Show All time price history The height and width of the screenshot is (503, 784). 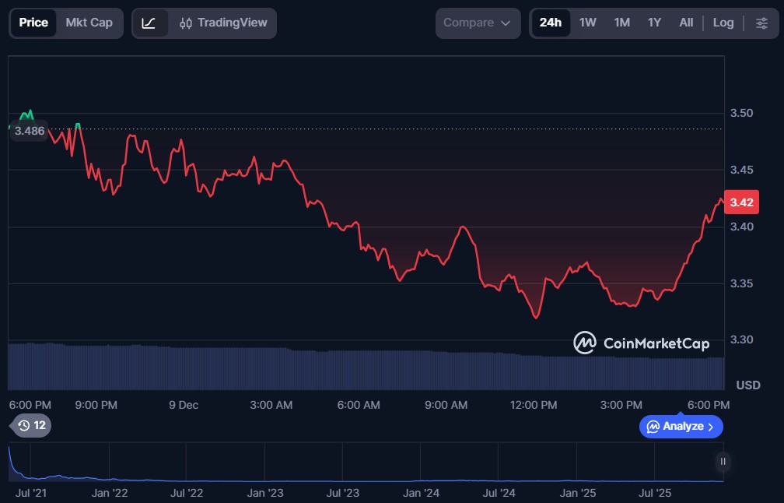pos(685,23)
